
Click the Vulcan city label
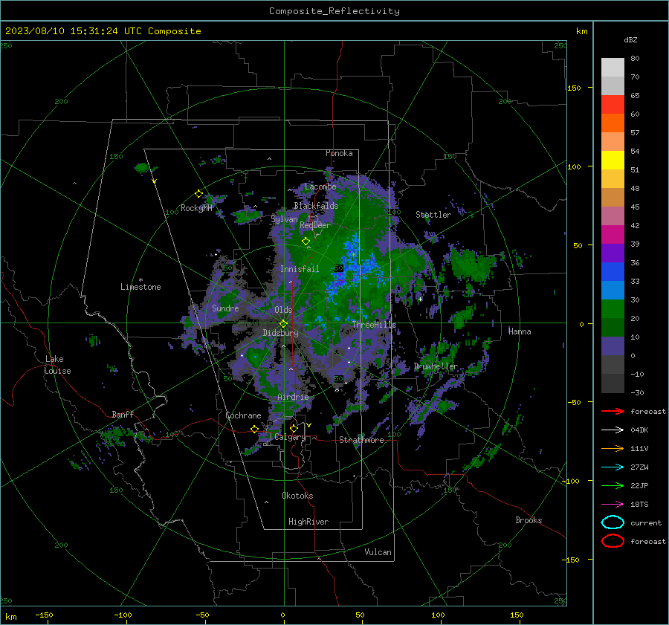click(x=378, y=552)
